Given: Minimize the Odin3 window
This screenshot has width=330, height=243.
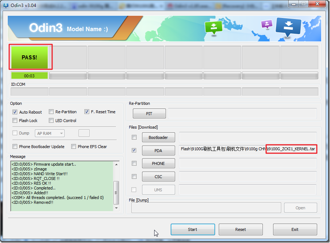Looking at the screenshot, I should pos(294,4).
